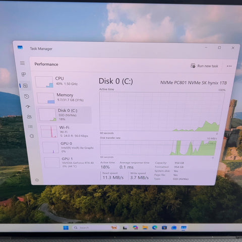The height and width of the screenshot is (242, 242).
Task: Expand the hamburger navigation menu
Action: [22, 63]
